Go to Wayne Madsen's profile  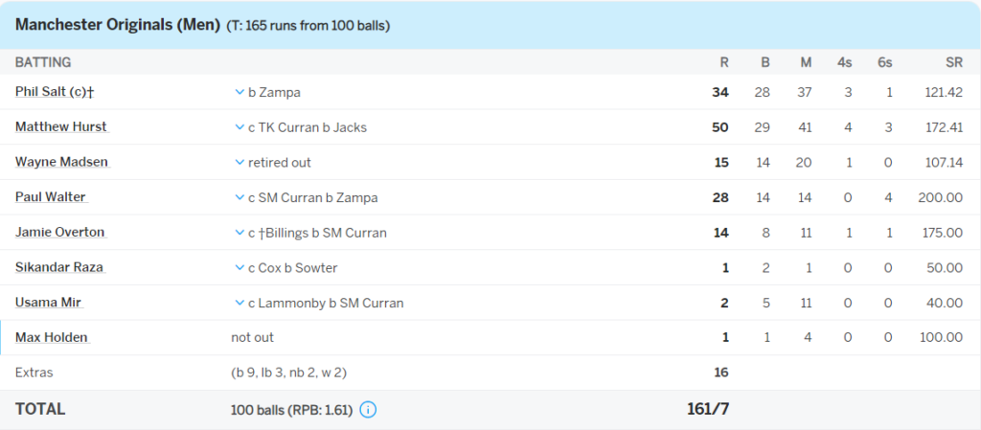[61, 163]
